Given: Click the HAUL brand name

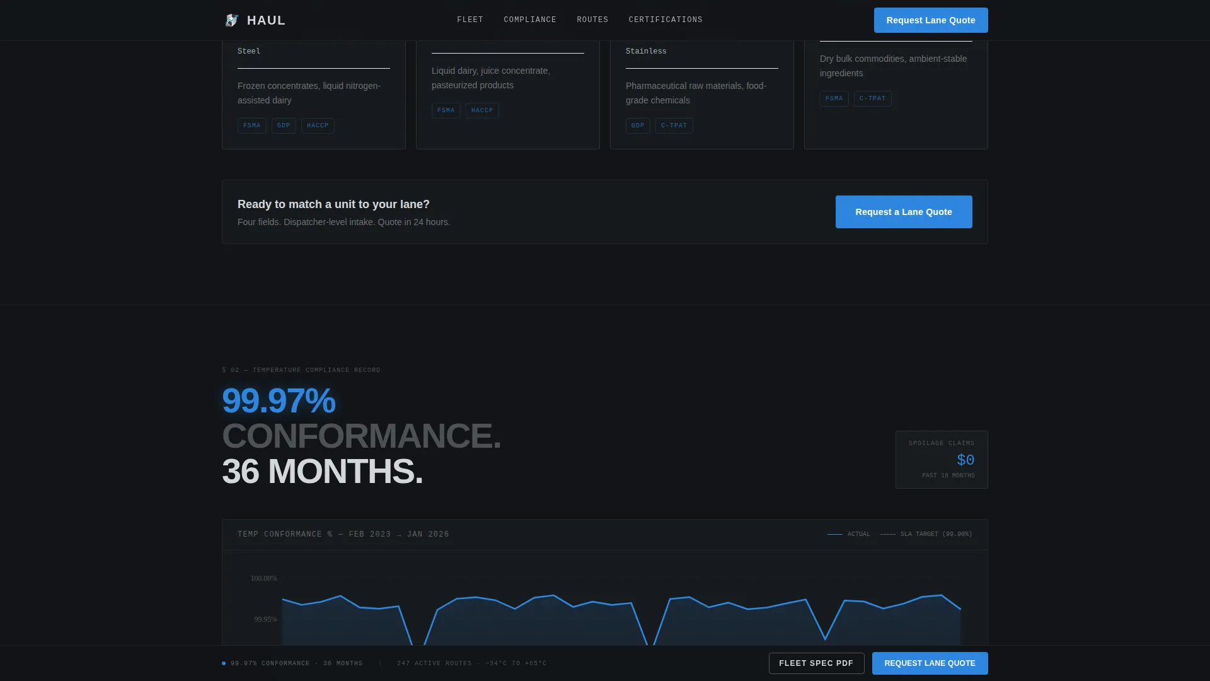Looking at the screenshot, I should pos(266,20).
